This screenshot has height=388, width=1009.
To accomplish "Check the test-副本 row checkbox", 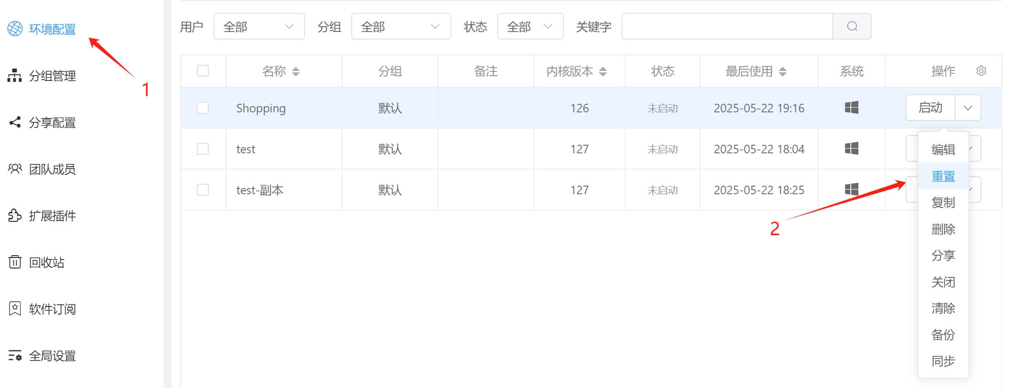I will pyautogui.click(x=203, y=190).
